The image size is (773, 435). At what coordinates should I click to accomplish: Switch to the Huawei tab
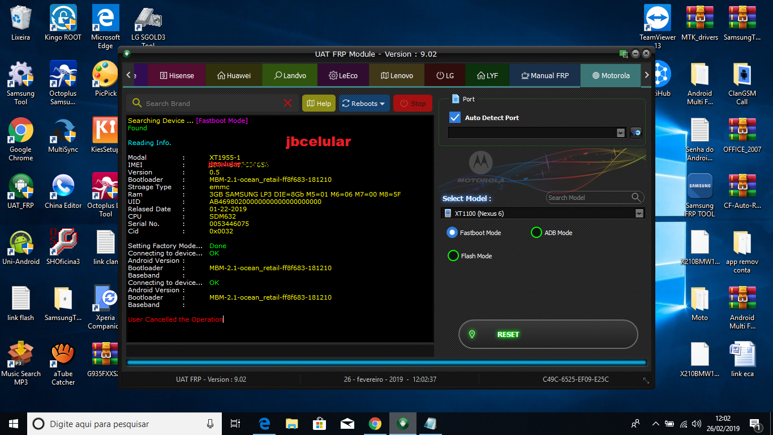coord(234,75)
